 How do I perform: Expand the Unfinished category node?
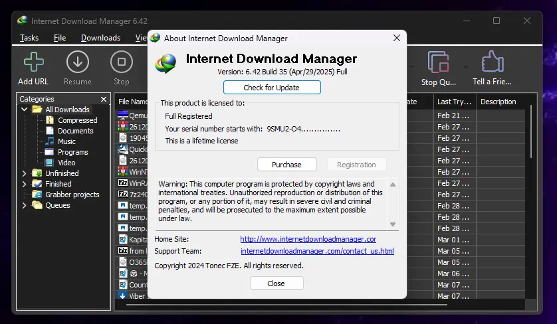pos(24,173)
